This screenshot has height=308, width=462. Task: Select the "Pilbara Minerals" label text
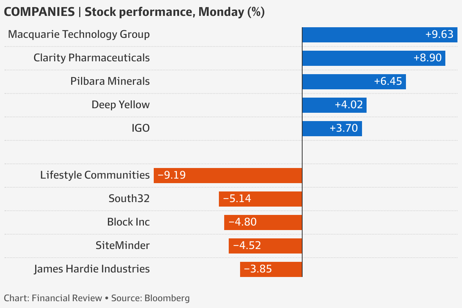110,81
